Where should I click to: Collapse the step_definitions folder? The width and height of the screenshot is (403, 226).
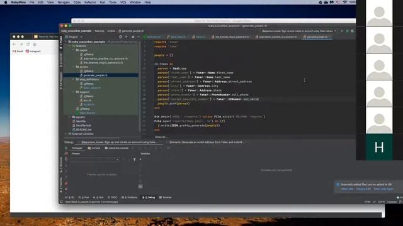tap(74, 80)
